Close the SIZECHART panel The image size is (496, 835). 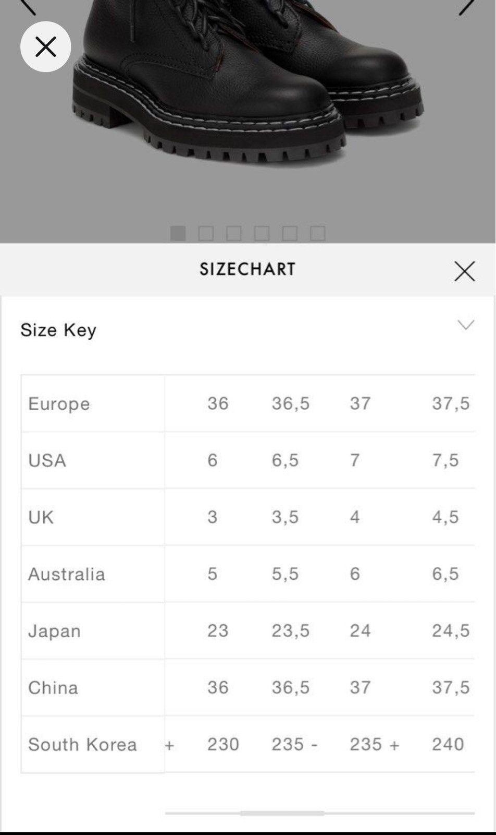(464, 271)
